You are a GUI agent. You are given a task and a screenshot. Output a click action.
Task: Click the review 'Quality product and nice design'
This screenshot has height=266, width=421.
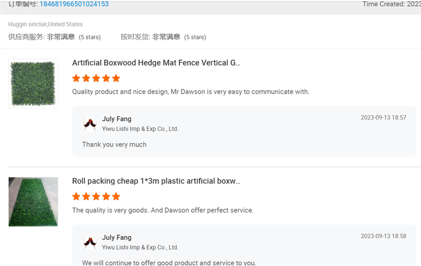(191, 92)
